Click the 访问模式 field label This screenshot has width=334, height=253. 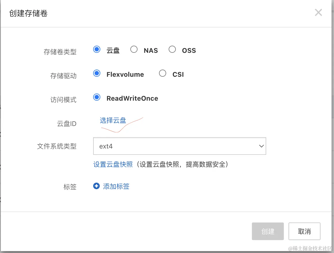63,100
